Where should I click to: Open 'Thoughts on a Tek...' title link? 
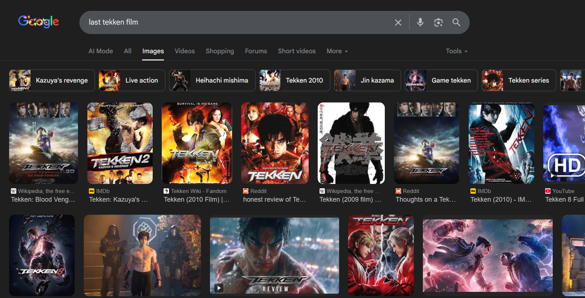[x=426, y=200]
